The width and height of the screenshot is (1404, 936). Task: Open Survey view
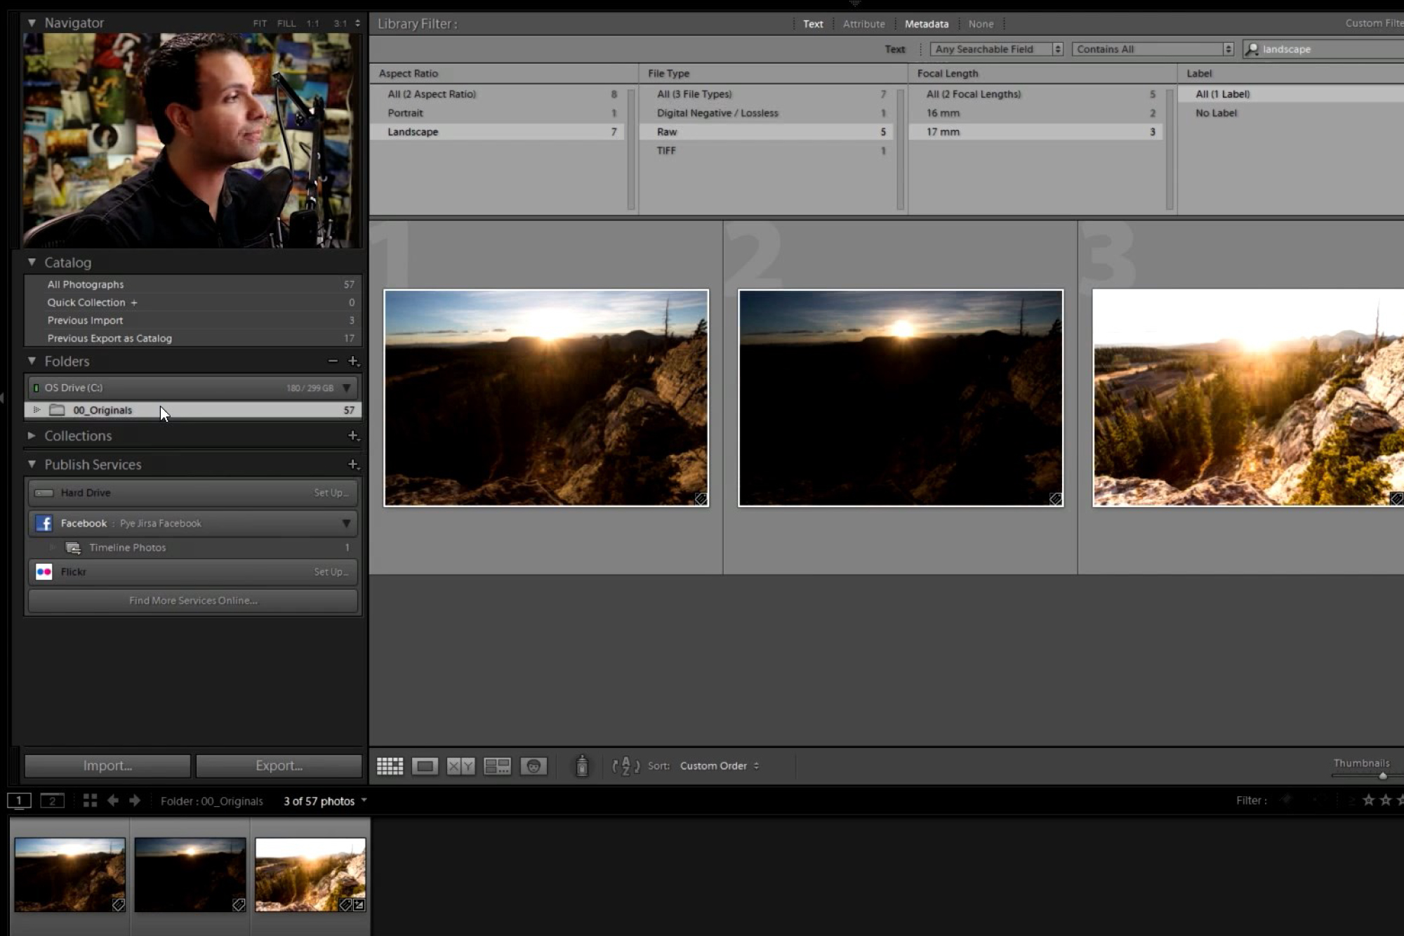[x=497, y=766]
